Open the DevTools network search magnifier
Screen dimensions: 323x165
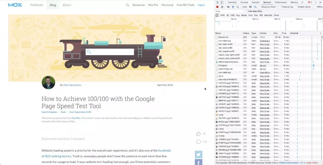(x=238, y=7)
